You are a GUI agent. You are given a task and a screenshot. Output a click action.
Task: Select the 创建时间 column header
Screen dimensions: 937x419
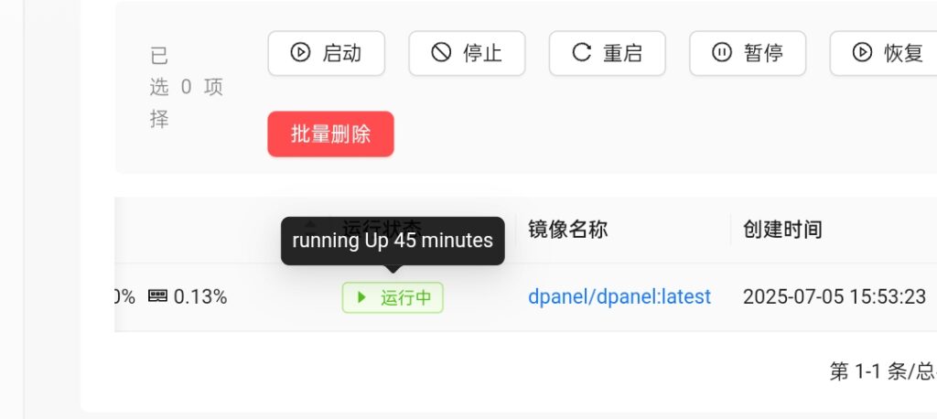783,229
